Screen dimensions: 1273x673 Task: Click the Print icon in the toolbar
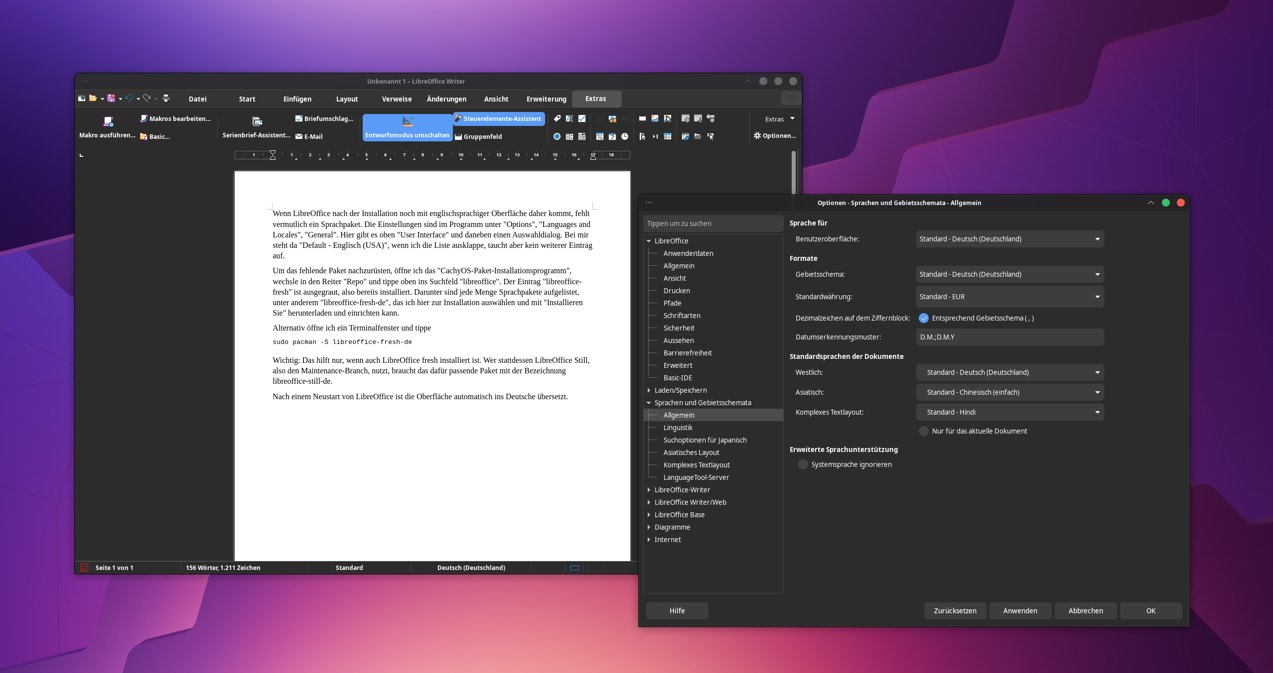pyautogui.click(x=166, y=98)
